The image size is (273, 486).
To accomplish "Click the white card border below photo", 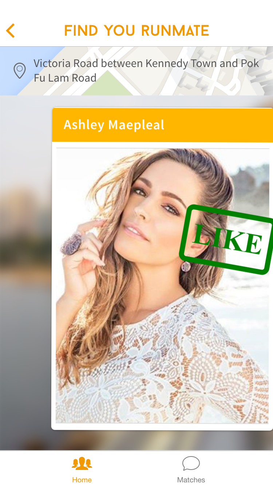I will 162,427.
